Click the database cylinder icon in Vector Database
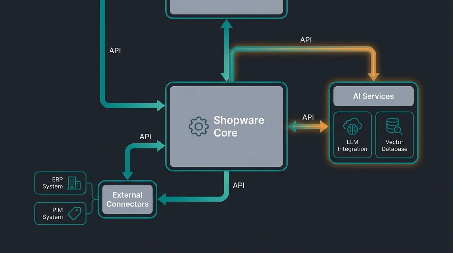This screenshot has height=253, width=453. 392,125
